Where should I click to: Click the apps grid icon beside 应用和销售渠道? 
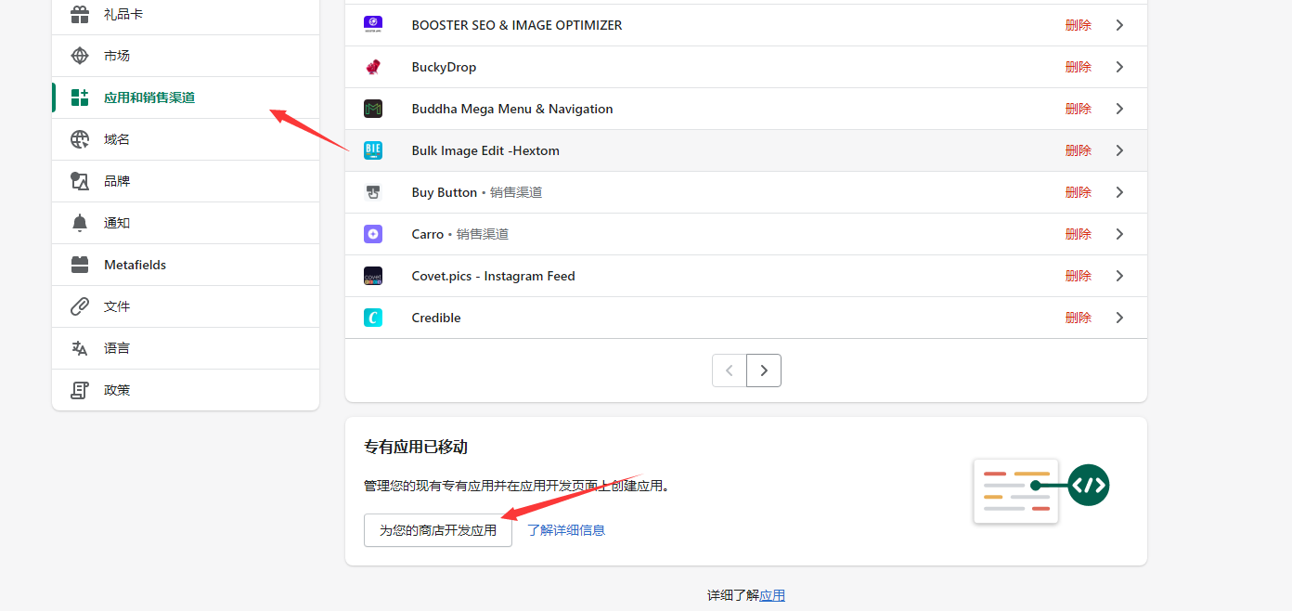click(x=80, y=97)
